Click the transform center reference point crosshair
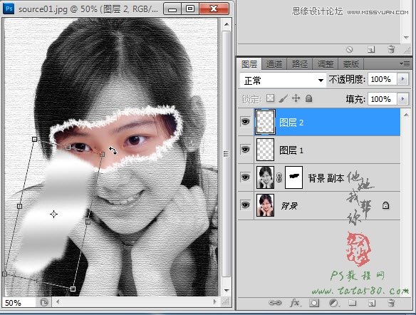The image size is (416, 315). pyautogui.click(x=53, y=215)
